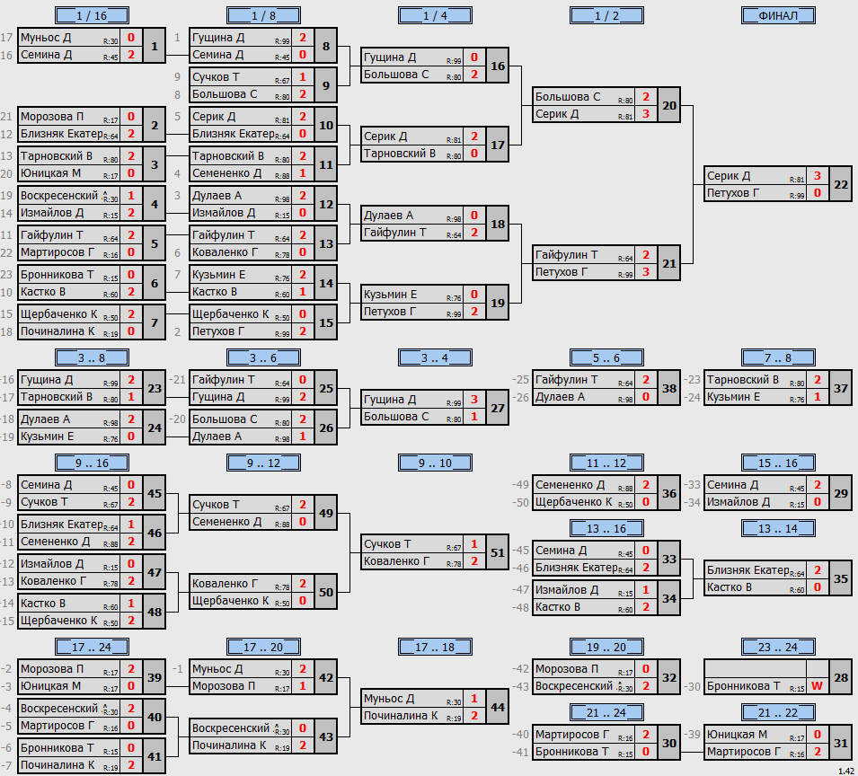Click match number 44 box
This screenshot has width=858, height=776.
(498, 707)
